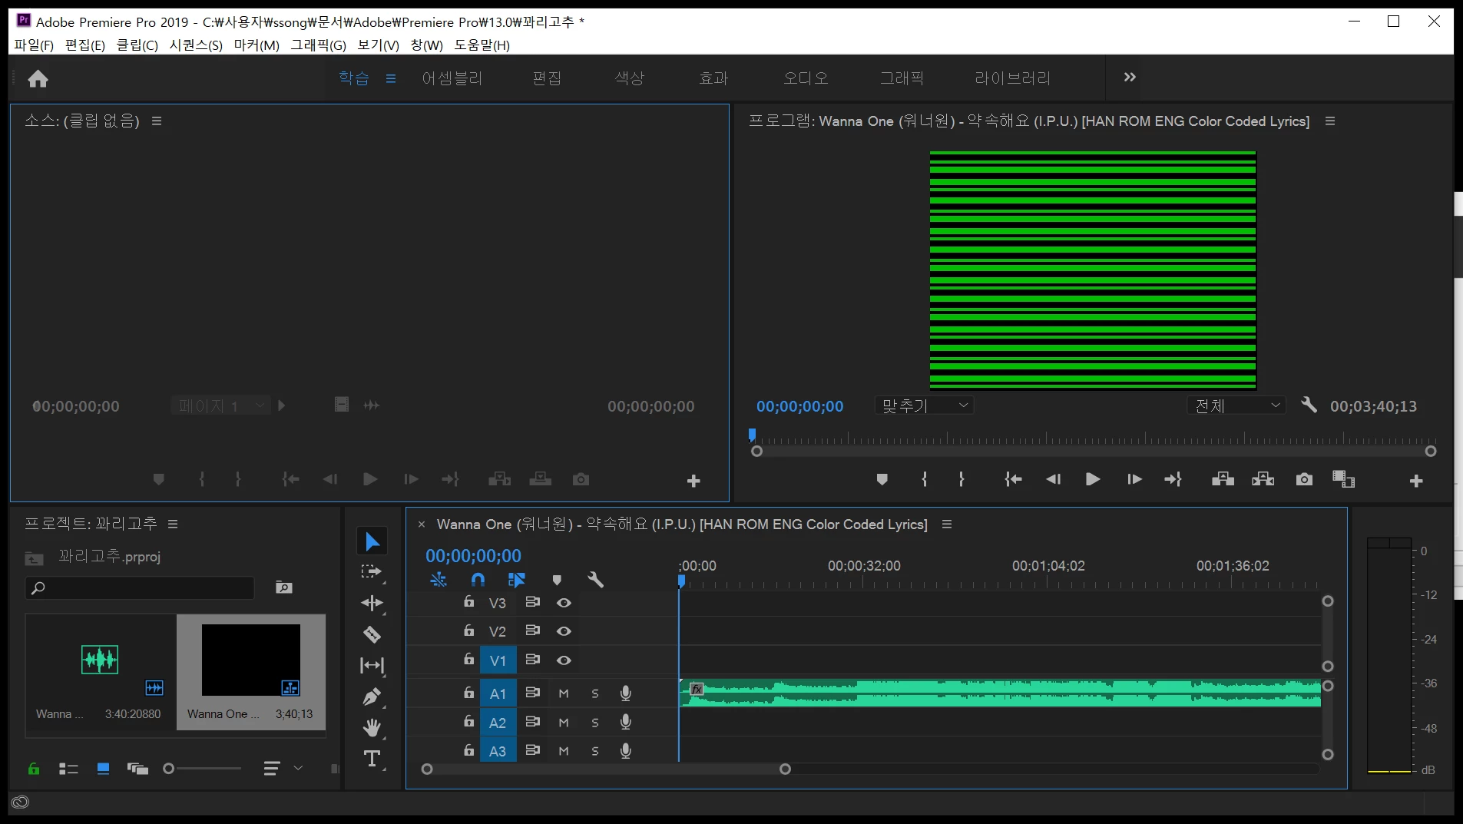Toggle project writable lock icon

click(34, 769)
